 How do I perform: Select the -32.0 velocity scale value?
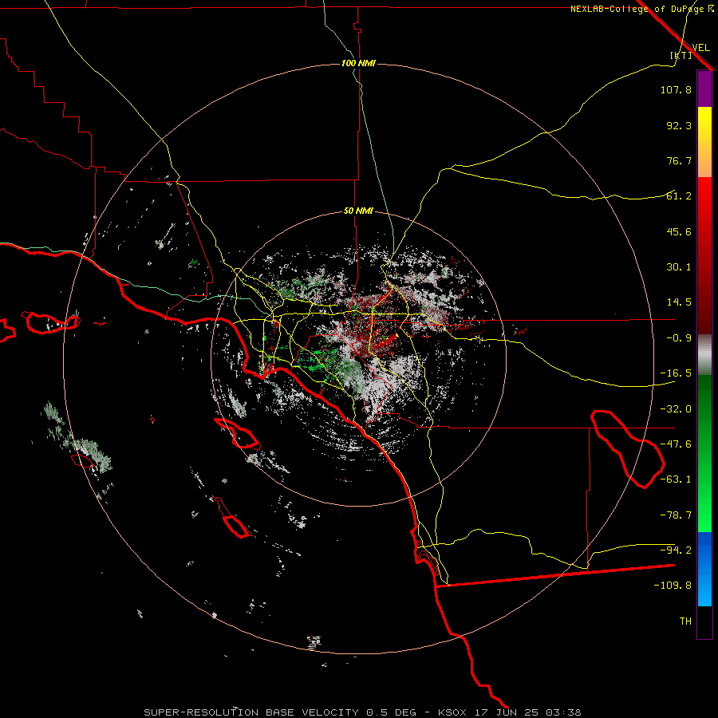tap(676, 409)
